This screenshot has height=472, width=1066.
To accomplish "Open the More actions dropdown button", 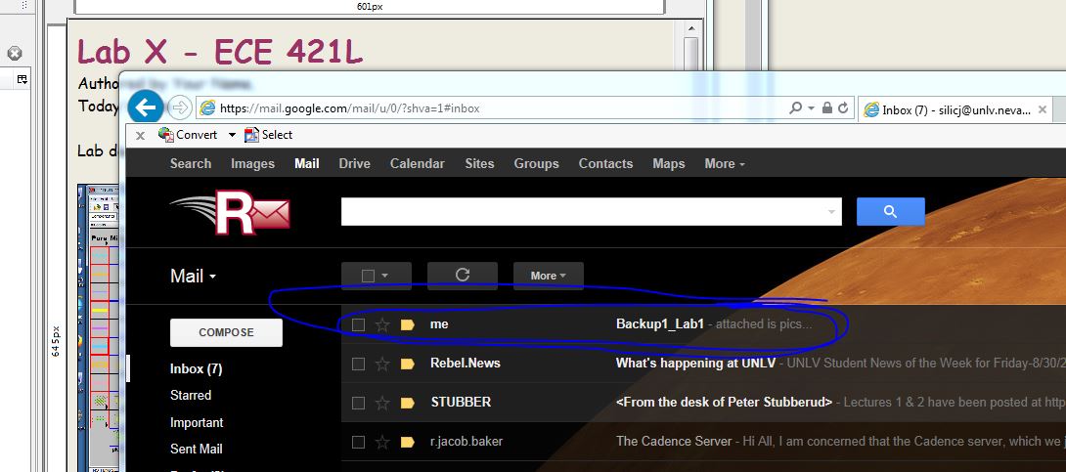I will (548, 275).
